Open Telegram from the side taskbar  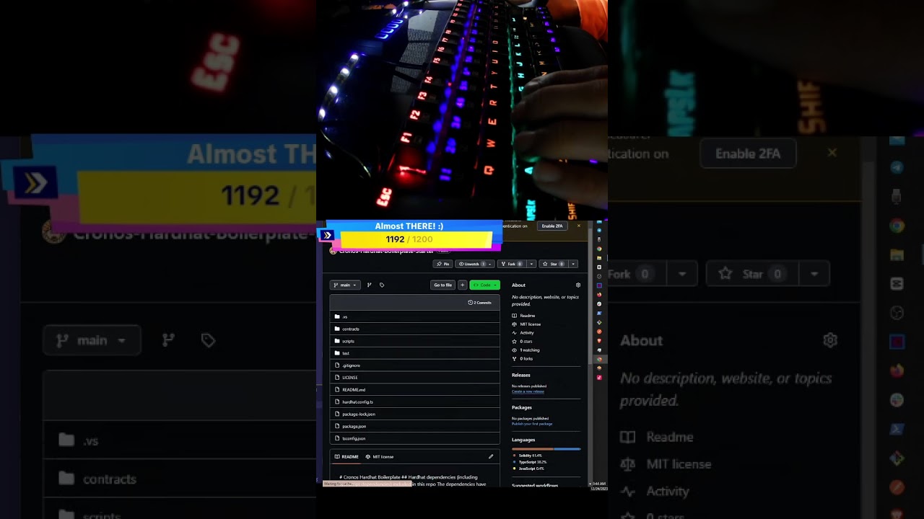pos(599,230)
